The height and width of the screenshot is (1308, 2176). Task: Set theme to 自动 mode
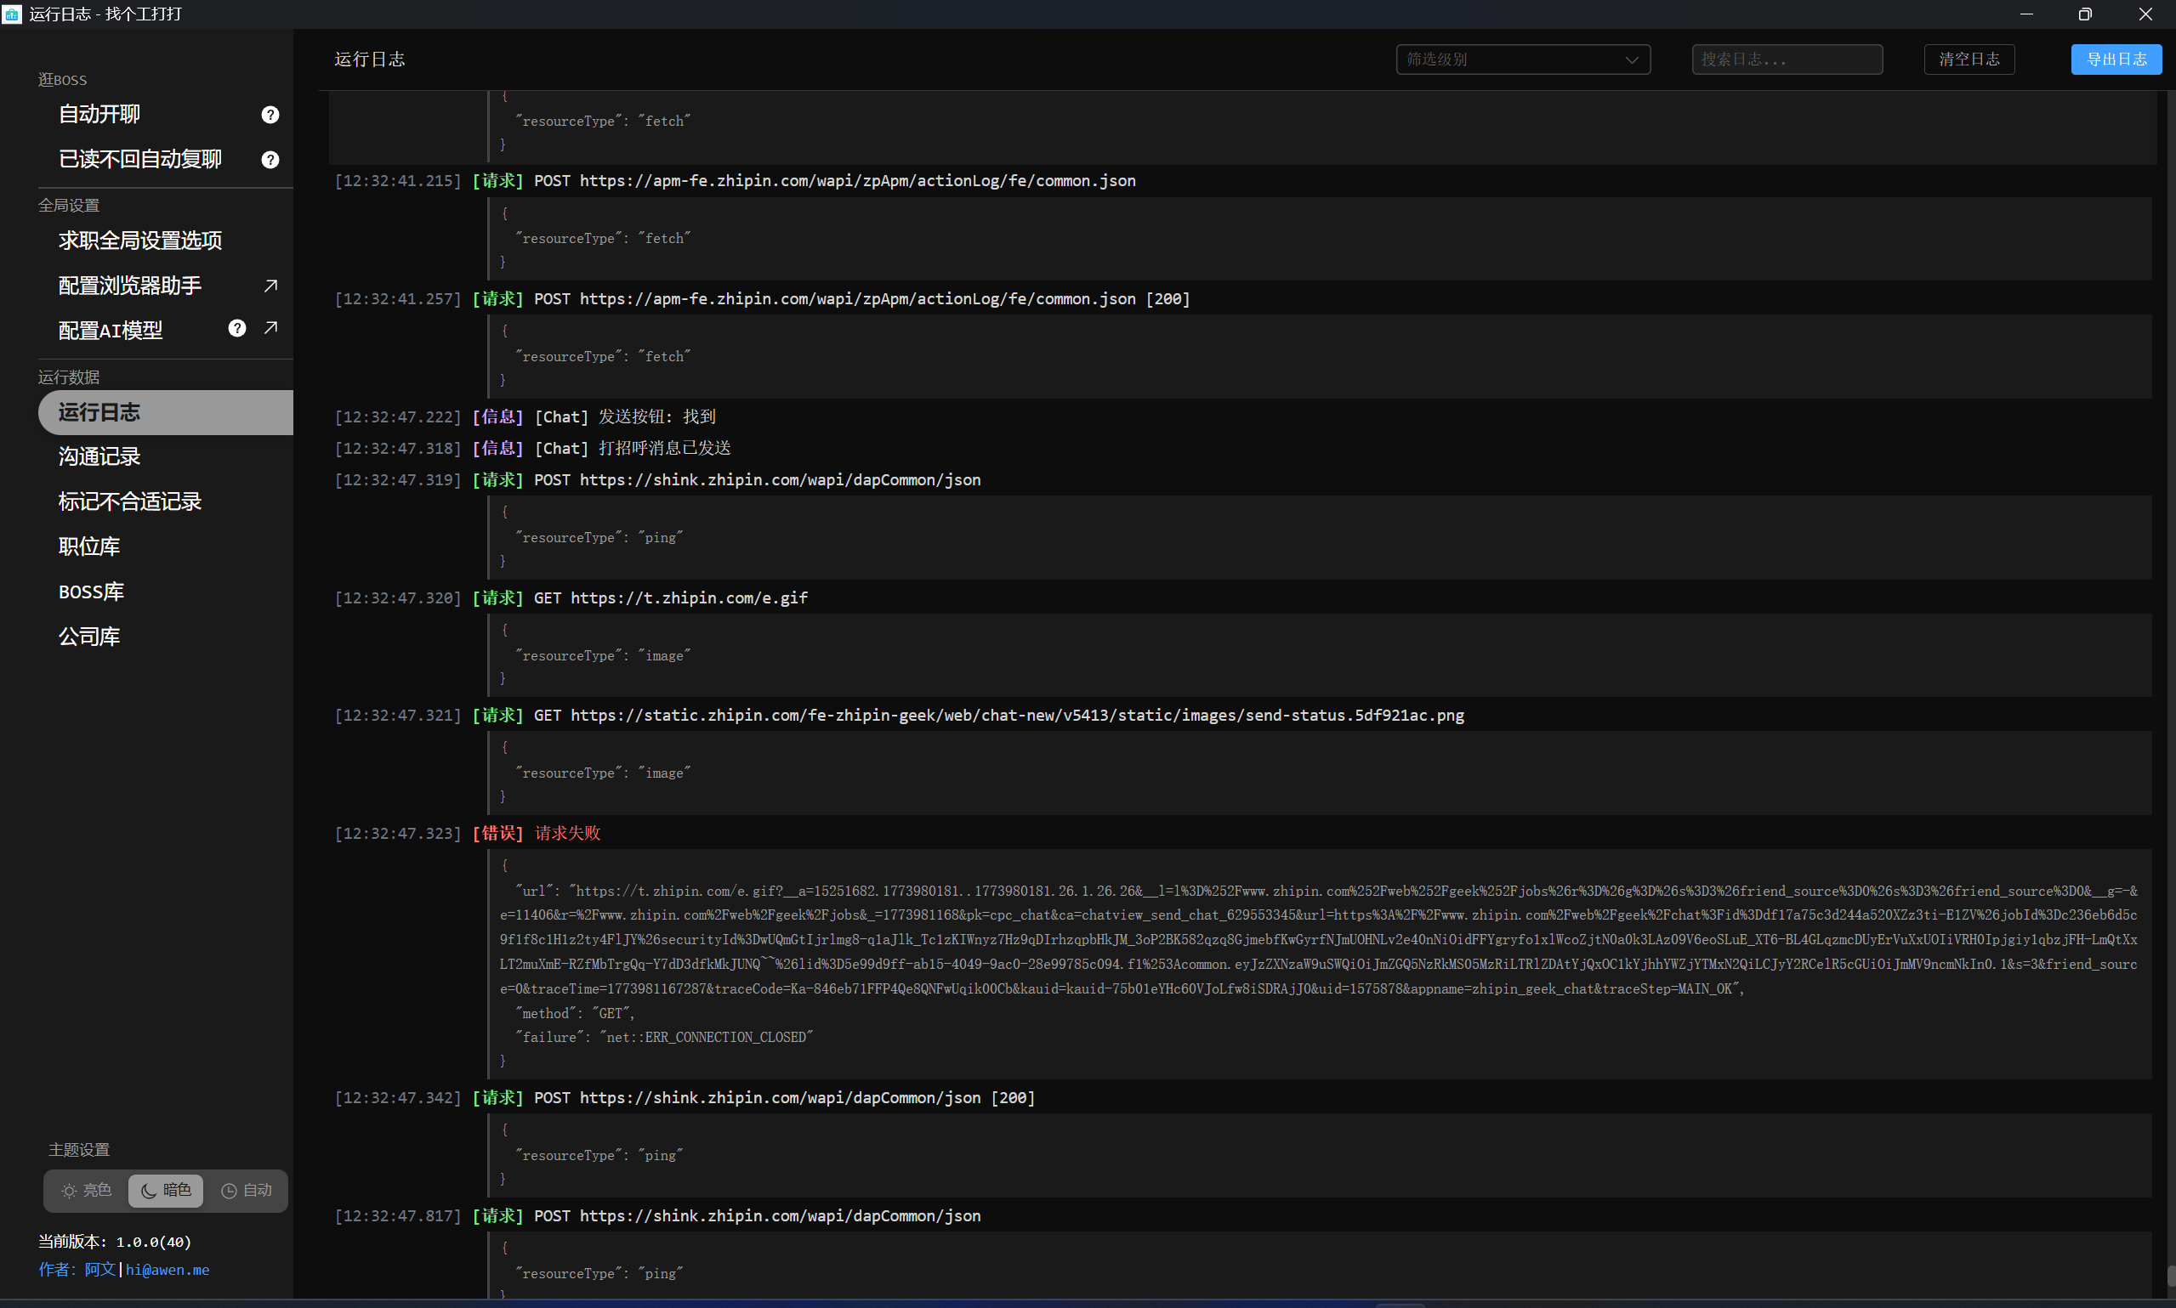[x=247, y=1190]
